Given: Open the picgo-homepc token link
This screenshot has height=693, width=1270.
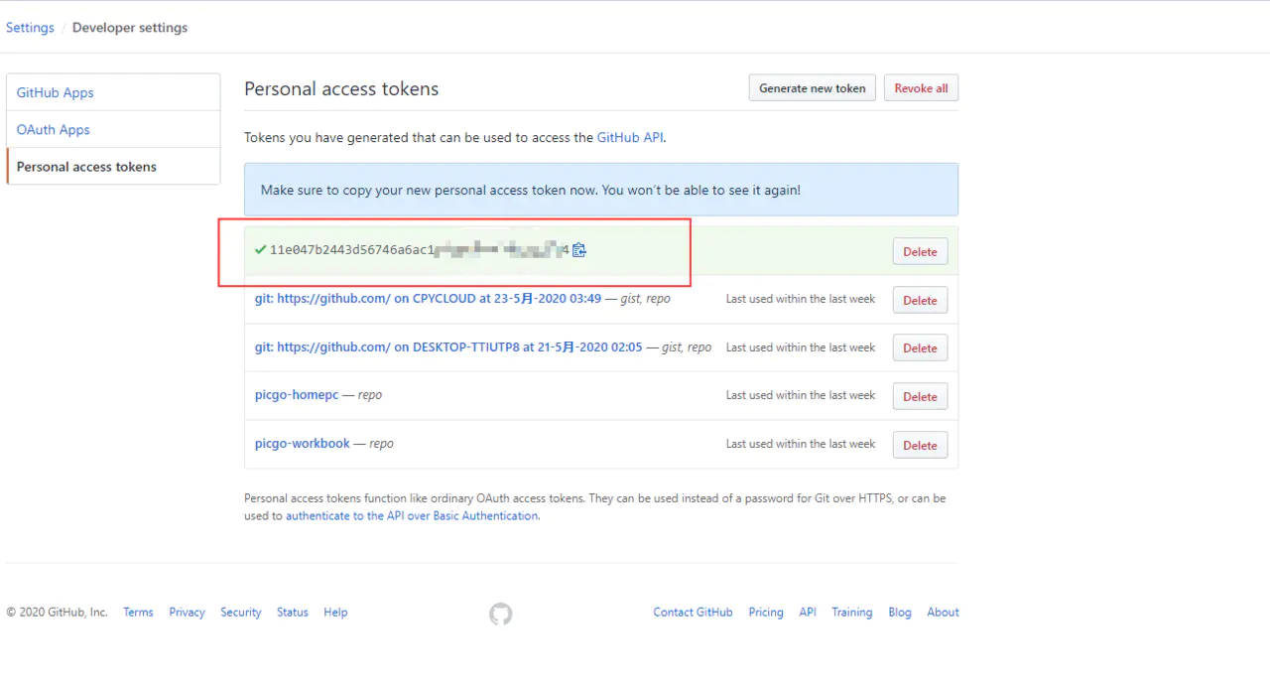Looking at the screenshot, I should pos(297,395).
